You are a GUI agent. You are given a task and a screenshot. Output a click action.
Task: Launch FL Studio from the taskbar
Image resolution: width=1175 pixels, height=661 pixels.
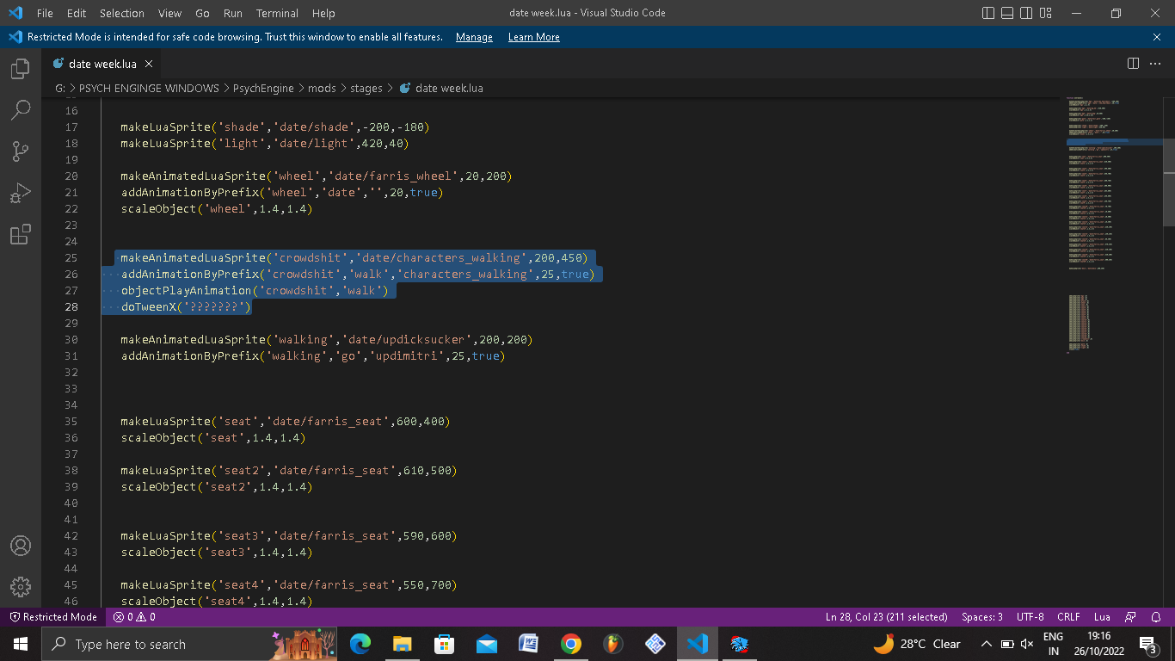[613, 644]
